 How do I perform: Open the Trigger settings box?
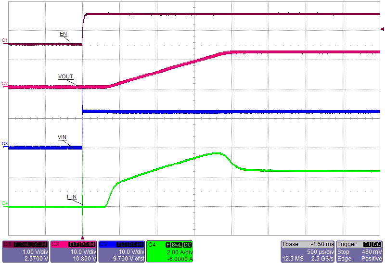pos(359,251)
